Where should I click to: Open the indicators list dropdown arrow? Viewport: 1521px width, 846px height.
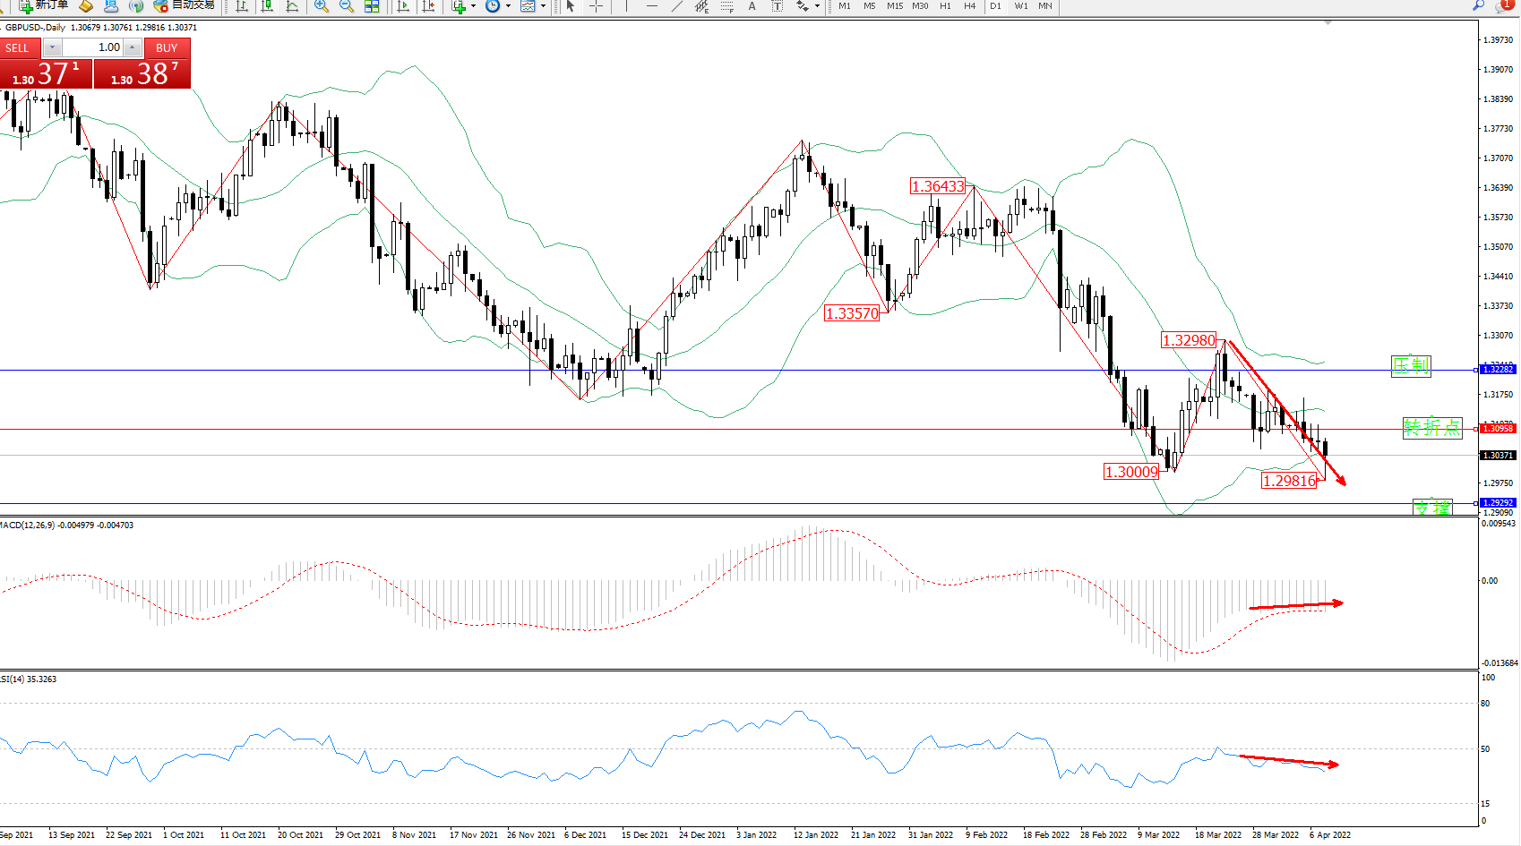pos(473,6)
